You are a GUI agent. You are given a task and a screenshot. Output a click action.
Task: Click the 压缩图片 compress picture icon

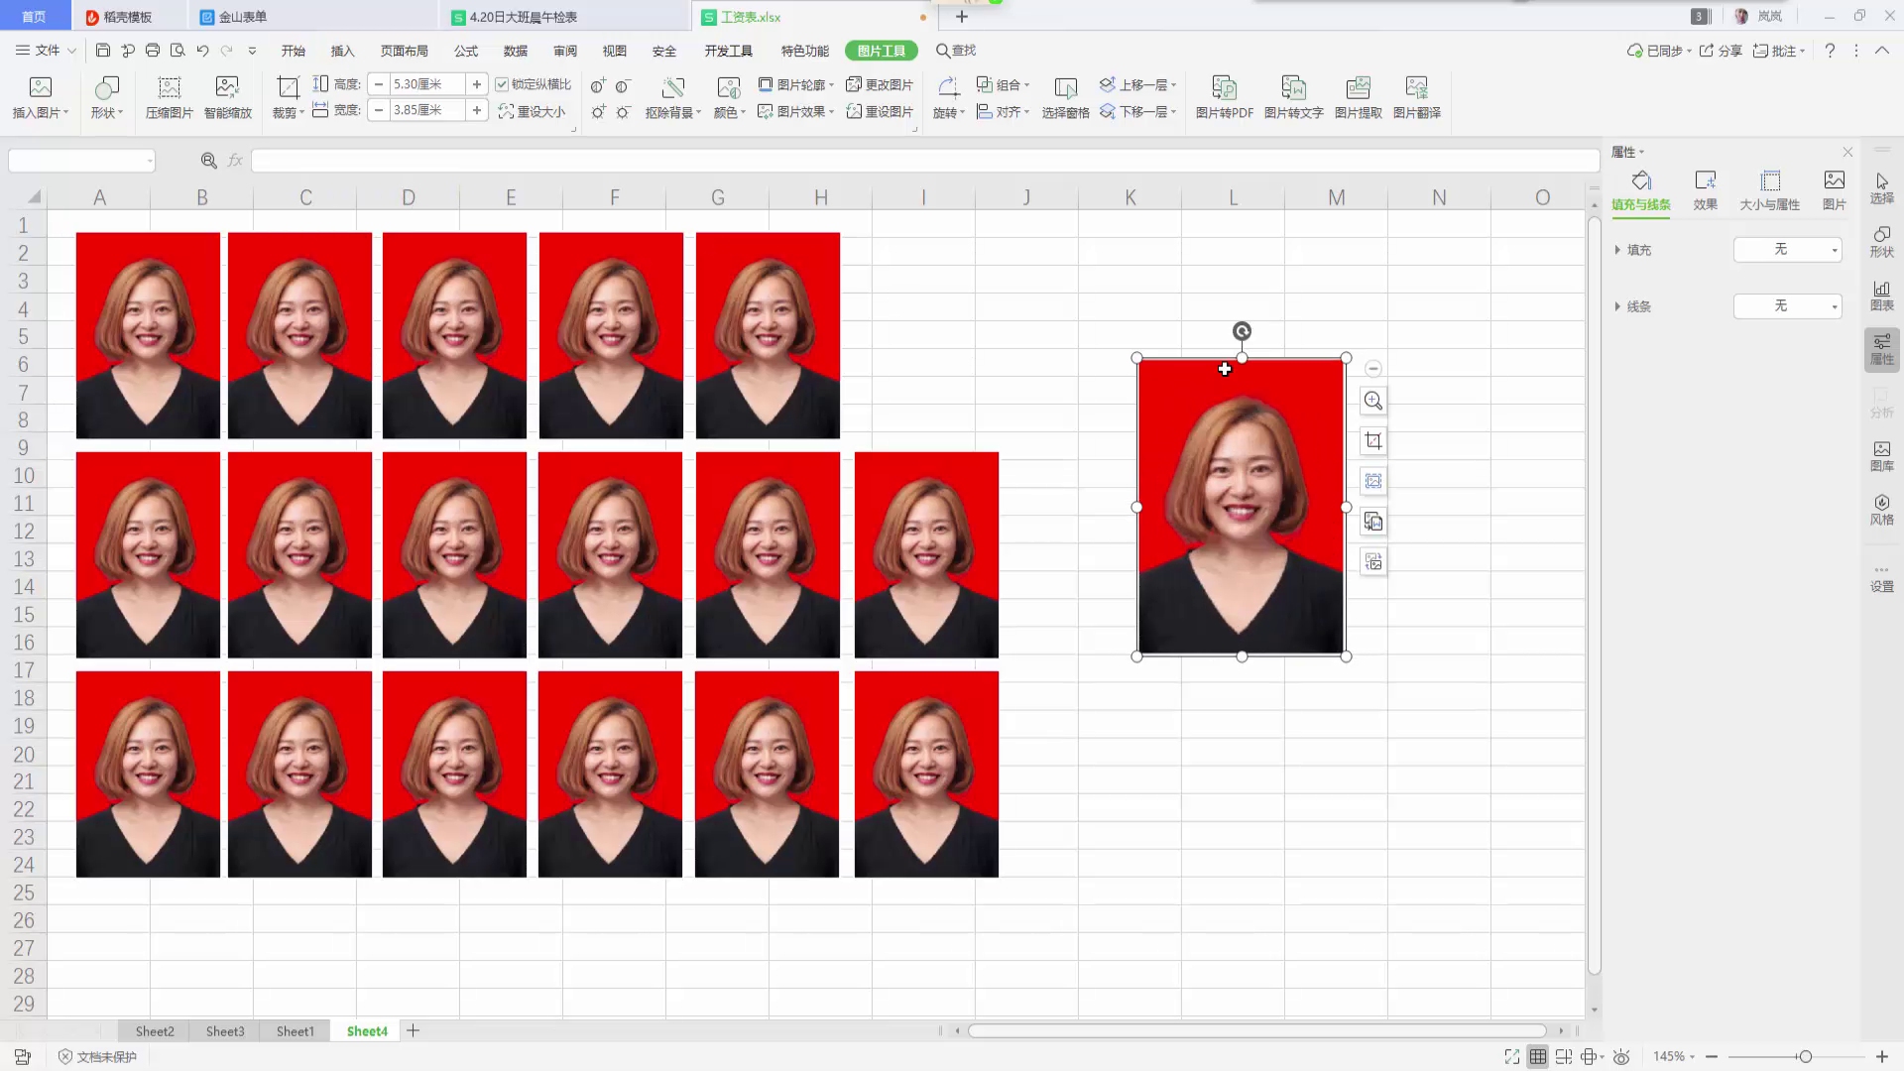[170, 88]
